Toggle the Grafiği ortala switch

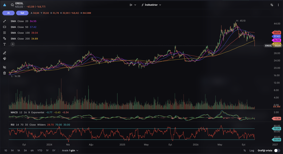pos(277,150)
